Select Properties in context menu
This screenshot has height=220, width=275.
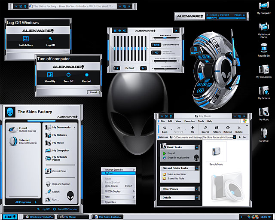coord(119,202)
